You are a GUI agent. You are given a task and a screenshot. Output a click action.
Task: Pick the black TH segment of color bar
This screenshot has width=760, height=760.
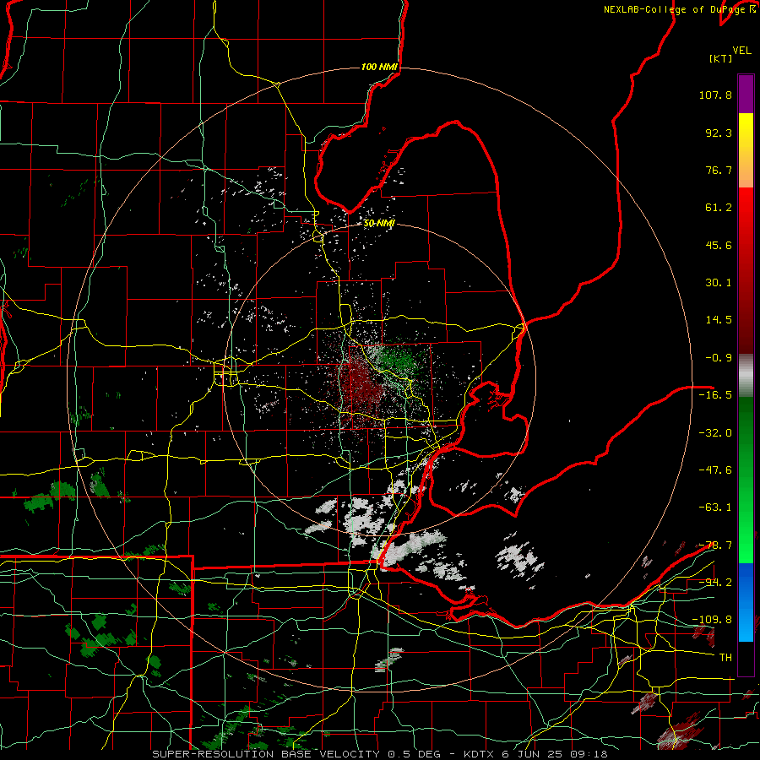coord(746,658)
